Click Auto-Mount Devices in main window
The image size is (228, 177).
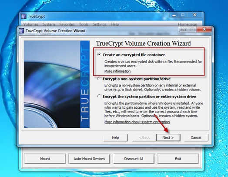89,159
